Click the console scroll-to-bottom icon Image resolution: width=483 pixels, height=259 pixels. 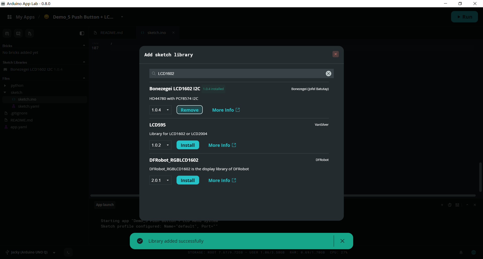[x=442, y=205]
